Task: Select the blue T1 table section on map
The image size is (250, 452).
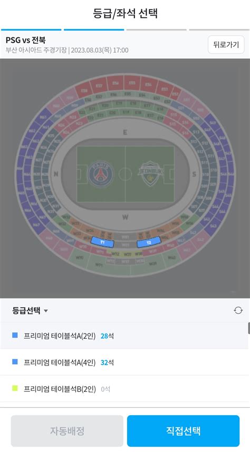Action: point(102,242)
